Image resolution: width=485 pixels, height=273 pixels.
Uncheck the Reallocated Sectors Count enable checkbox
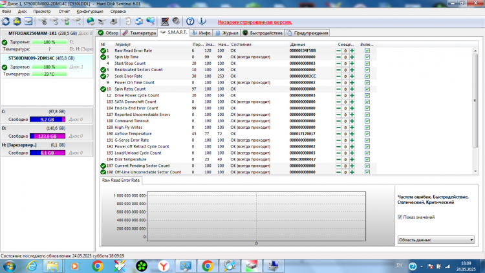pos(367,70)
